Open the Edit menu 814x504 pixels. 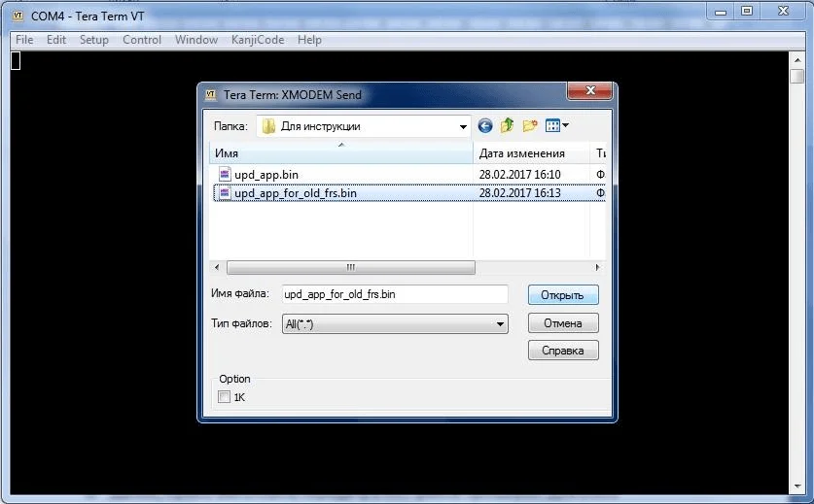56,40
